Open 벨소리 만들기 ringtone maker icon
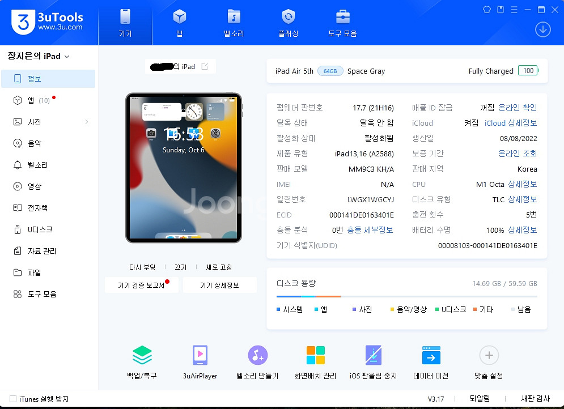 click(x=257, y=355)
